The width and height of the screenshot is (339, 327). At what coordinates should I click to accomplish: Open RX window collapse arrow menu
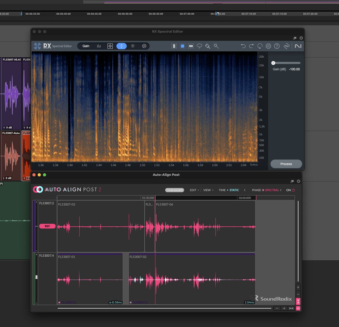coord(301,38)
